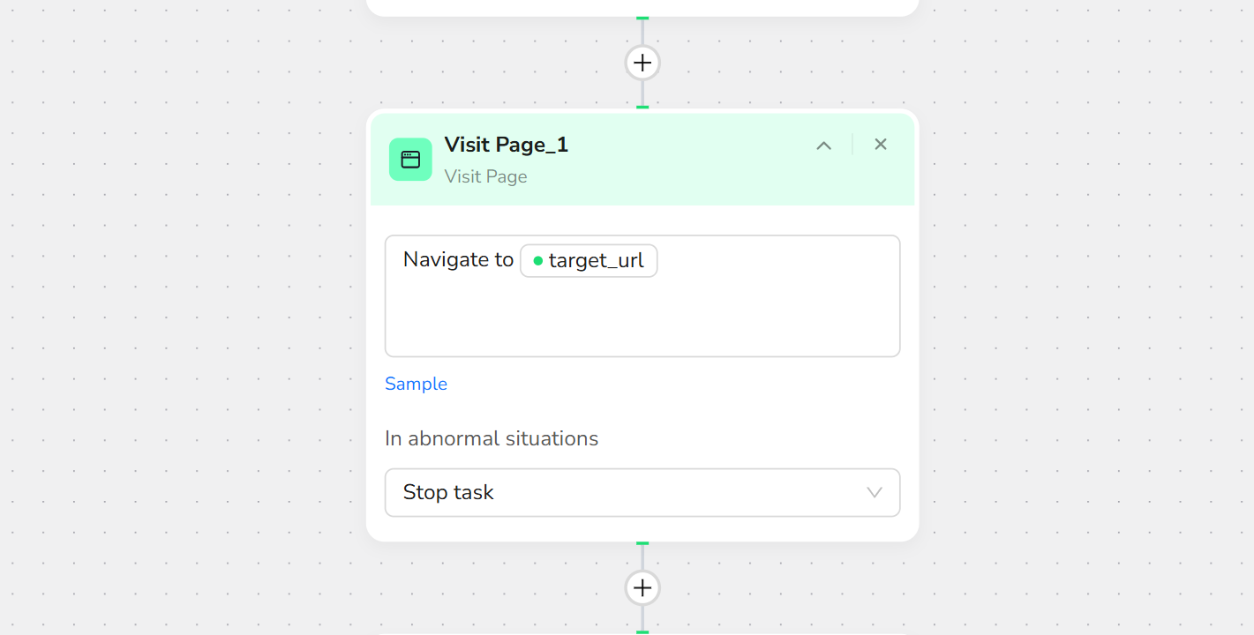Select the partially visible card at top
Screen dimensions: 1254x635
[x=642, y=7]
